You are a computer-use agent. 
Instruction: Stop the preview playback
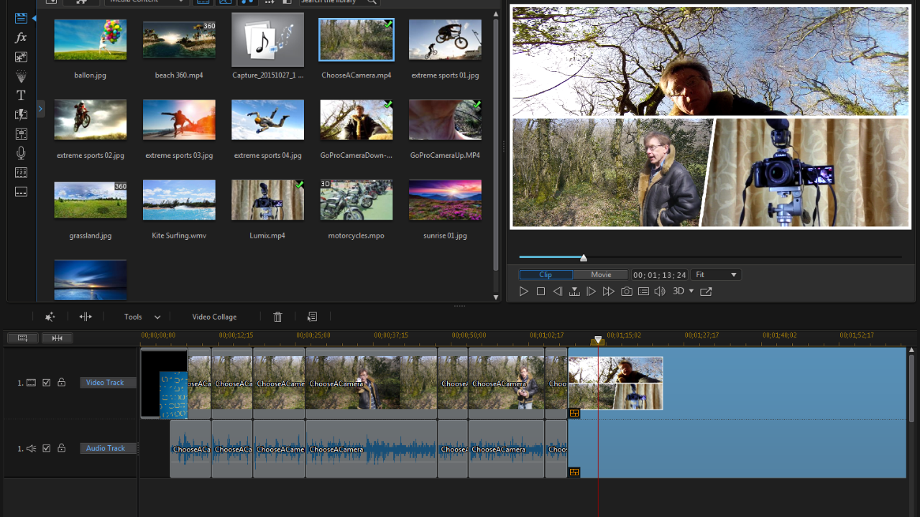point(540,292)
